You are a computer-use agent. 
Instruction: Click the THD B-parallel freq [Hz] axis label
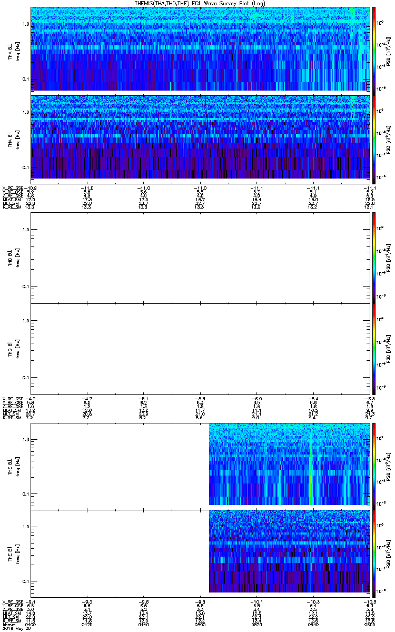pos(17,349)
